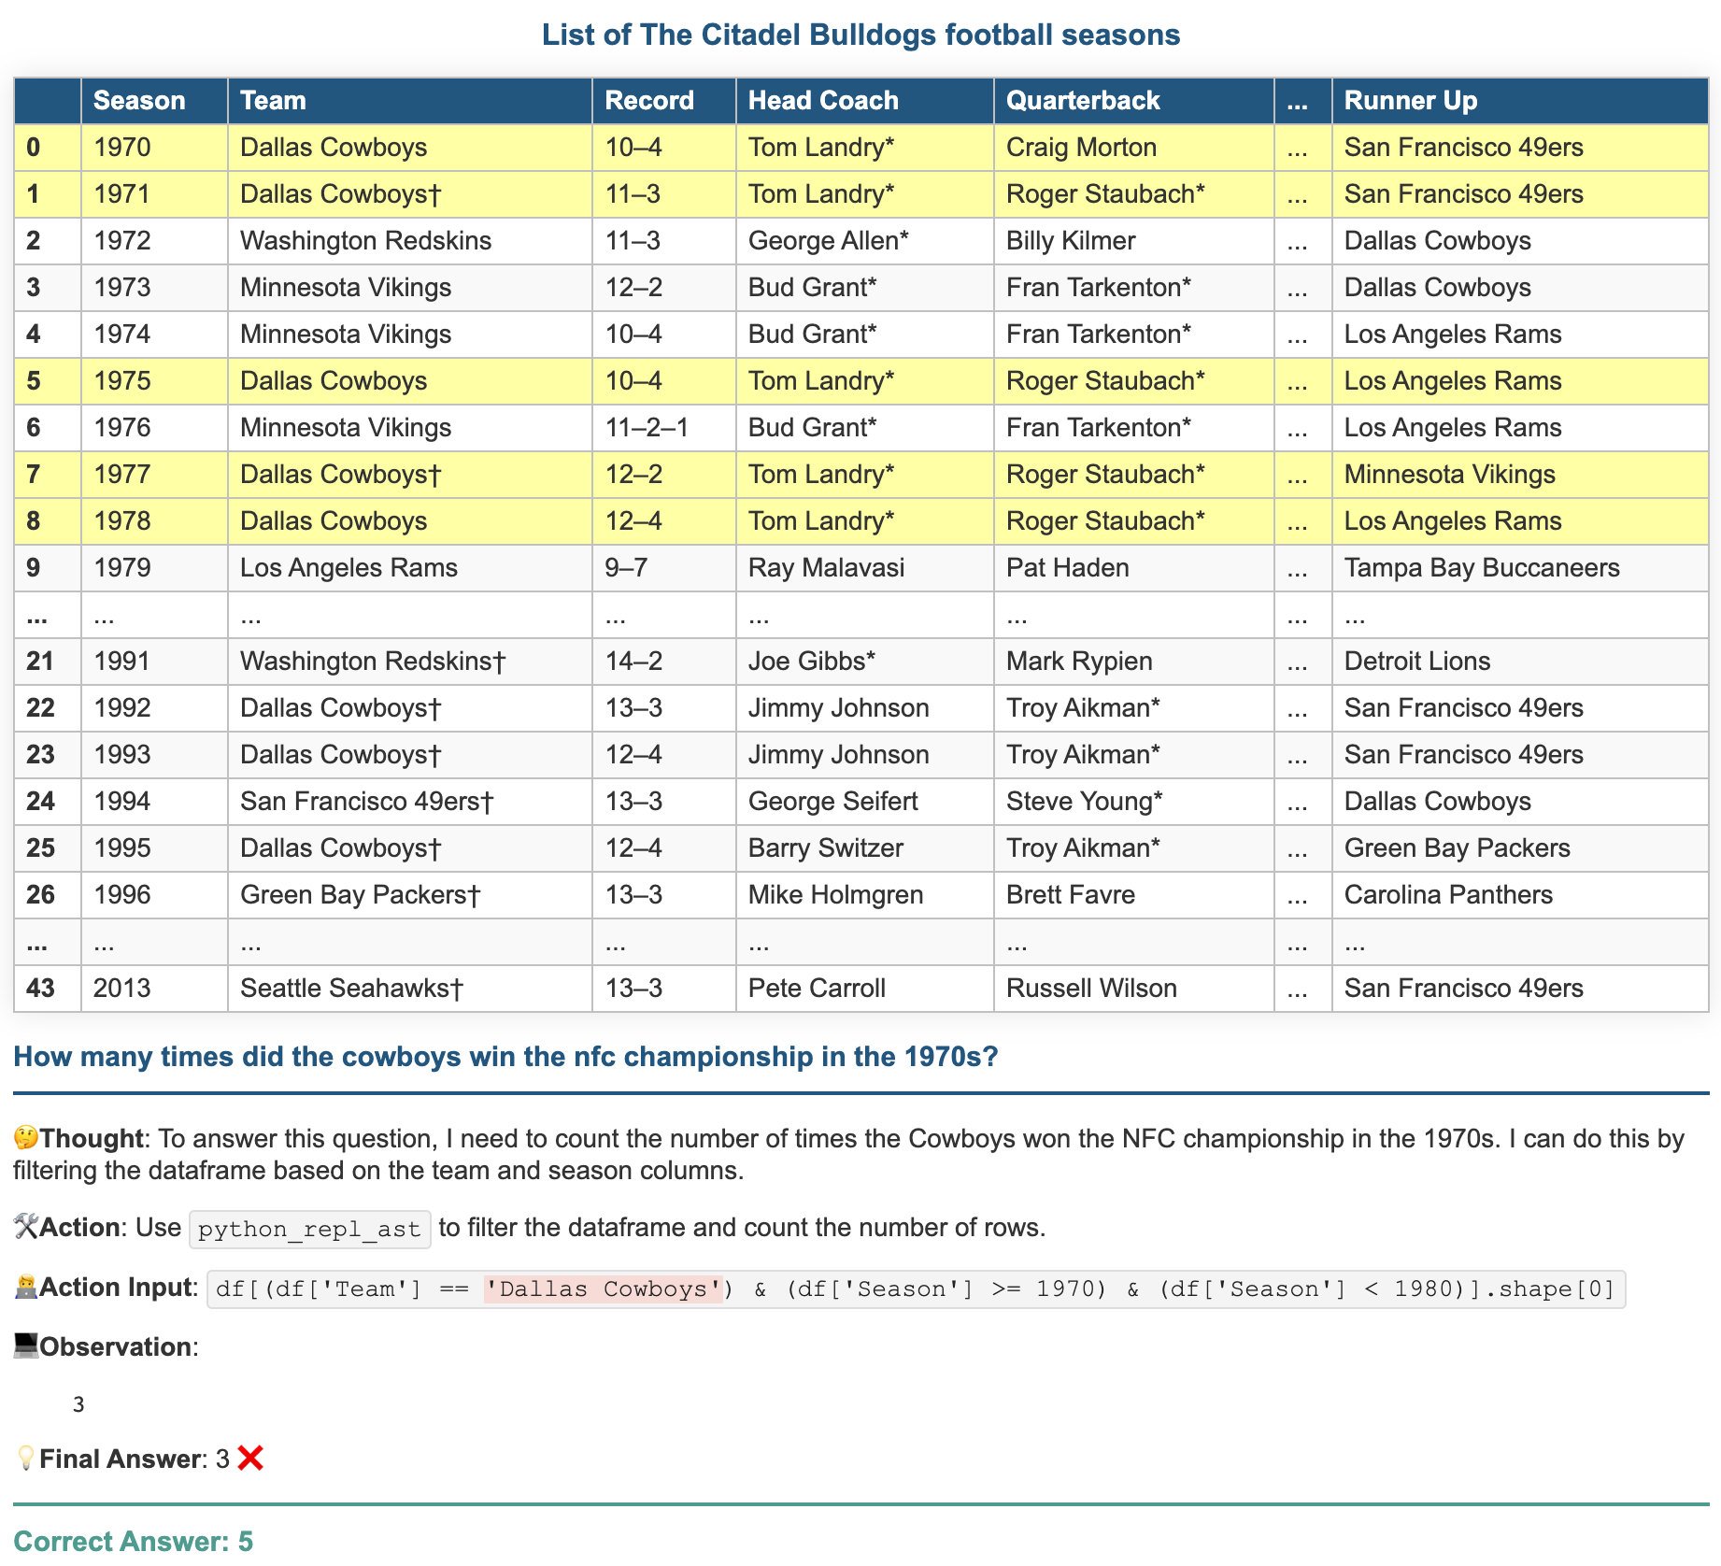Select the Record column header
The width and height of the screenshot is (1721, 1566).
pyautogui.click(x=664, y=101)
